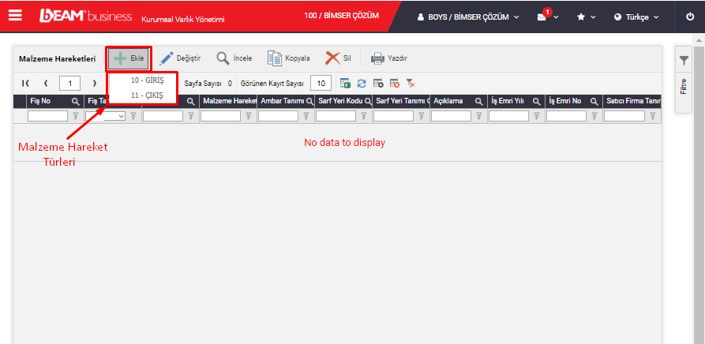Expand chevron next to star icon
Viewport: 705px width, 344px height.
click(x=593, y=17)
